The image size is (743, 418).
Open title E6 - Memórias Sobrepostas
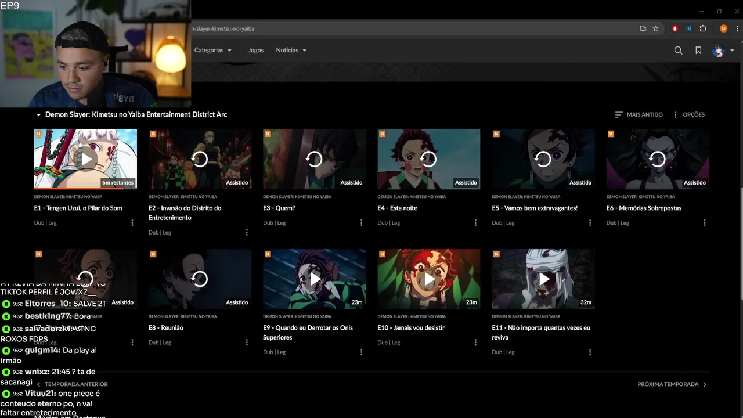click(x=644, y=208)
